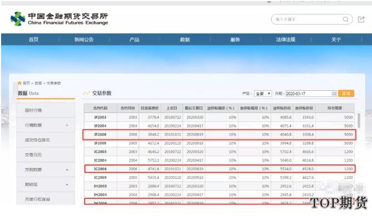Click the date field showing 2020-03-17
Image resolution: width=372 pixels, height=216 pixels.
pos(311,94)
